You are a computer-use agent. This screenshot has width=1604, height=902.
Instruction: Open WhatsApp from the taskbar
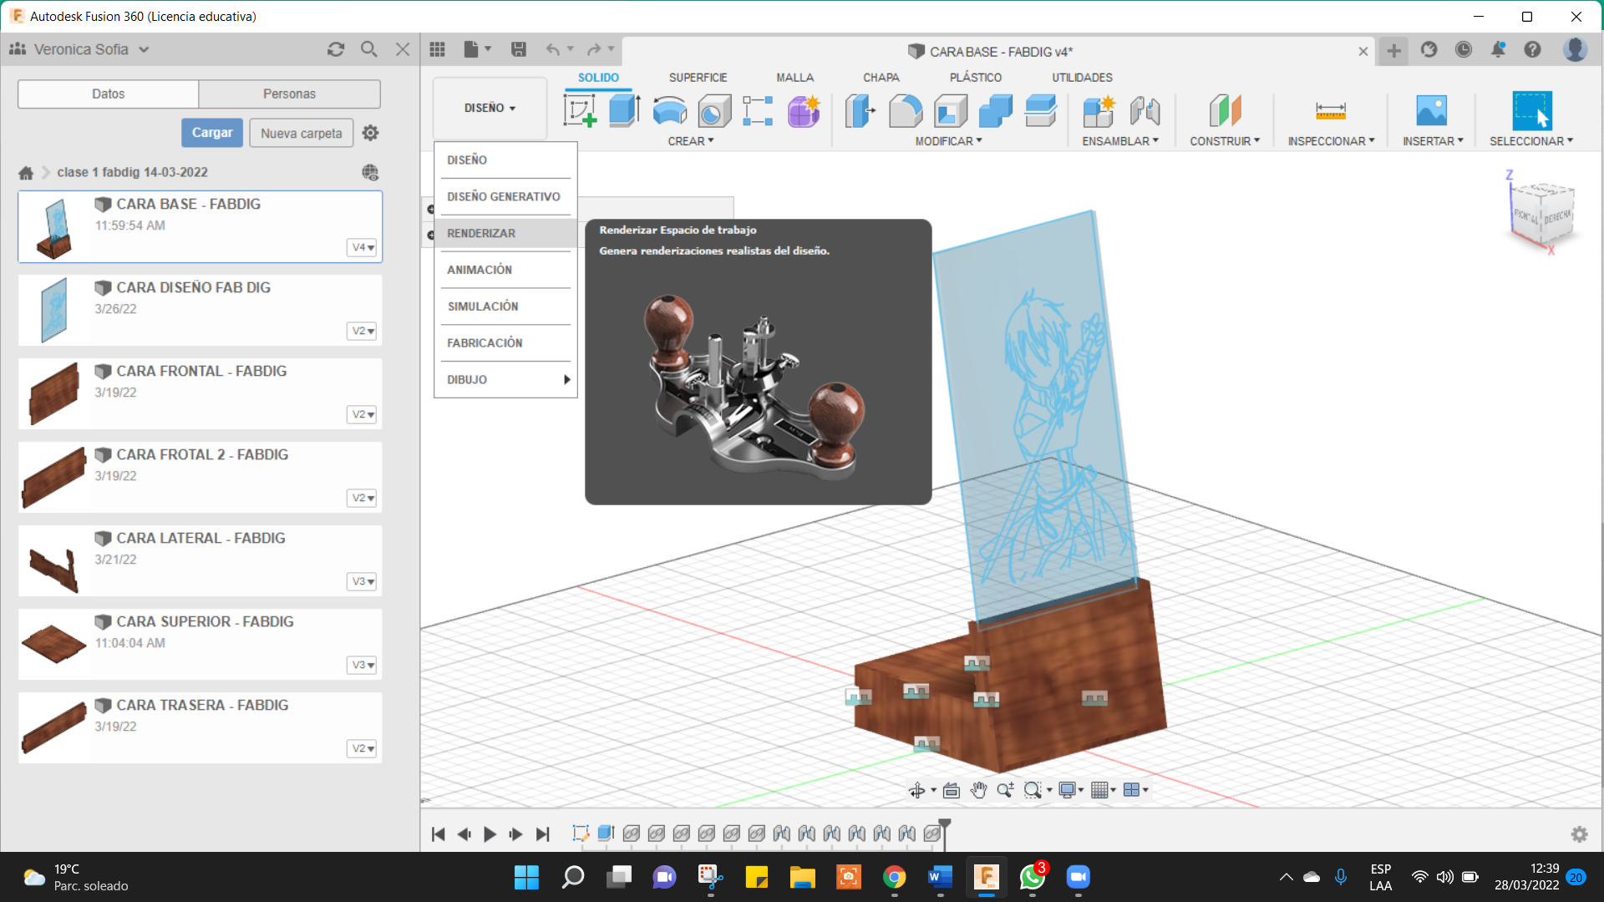coord(1033,877)
